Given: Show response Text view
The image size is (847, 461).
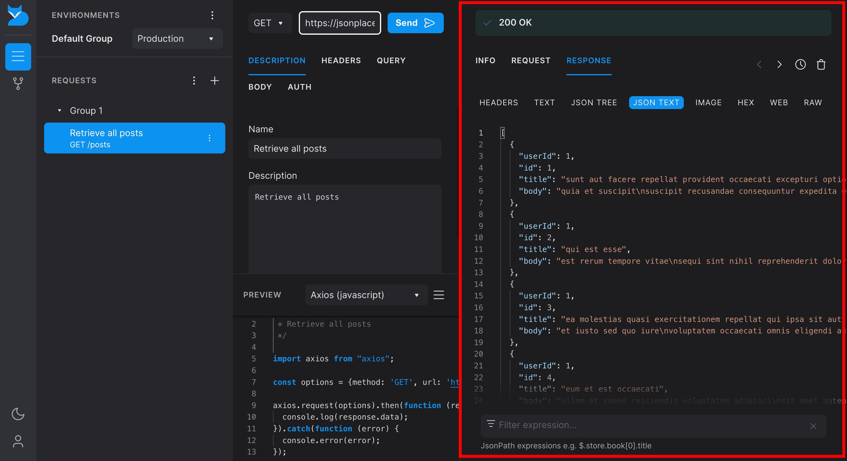Looking at the screenshot, I should 544,103.
